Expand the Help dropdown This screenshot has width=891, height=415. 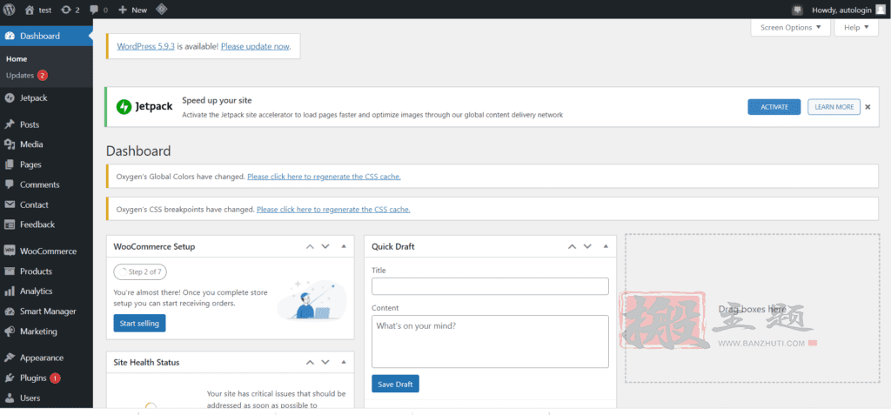(856, 27)
